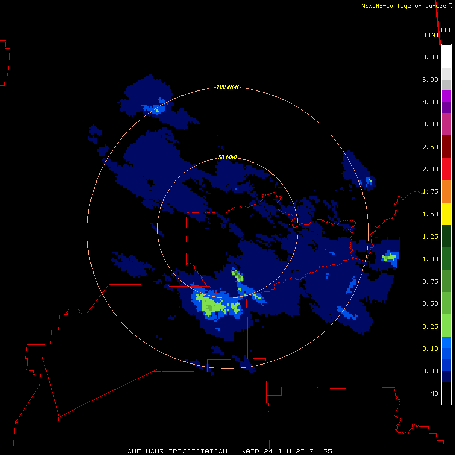
Task: Click the 'NEXLAB-College of DuPage' credit text
Action: tap(403, 6)
